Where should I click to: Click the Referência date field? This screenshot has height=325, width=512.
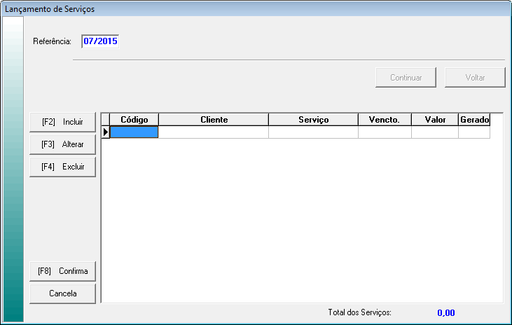tap(100, 41)
